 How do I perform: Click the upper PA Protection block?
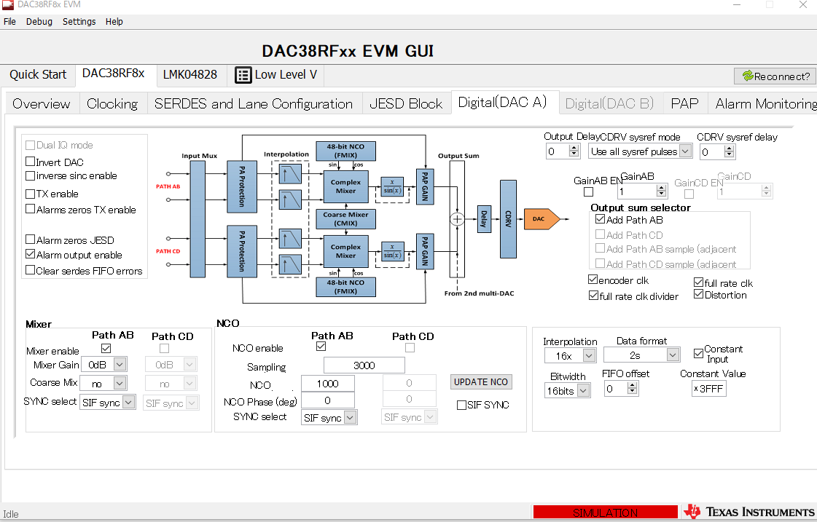pos(242,186)
